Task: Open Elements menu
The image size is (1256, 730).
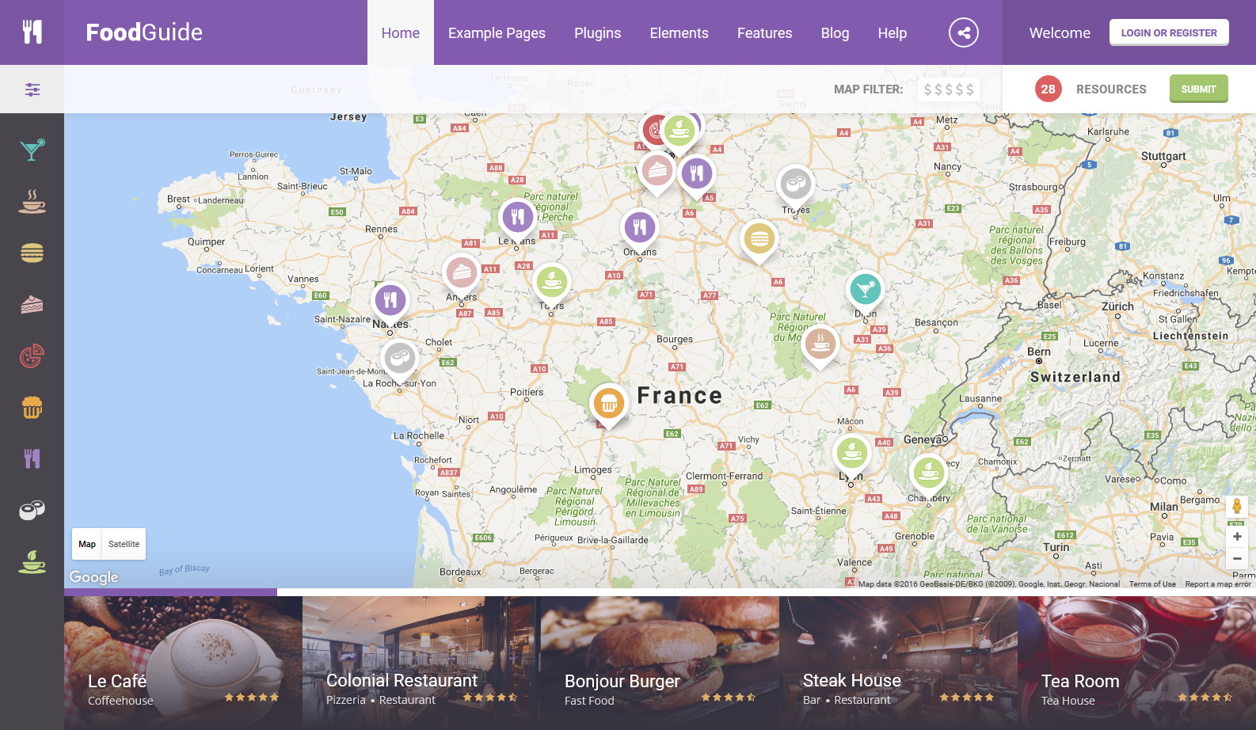Action: pyautogui.click(x=679, y=32)
